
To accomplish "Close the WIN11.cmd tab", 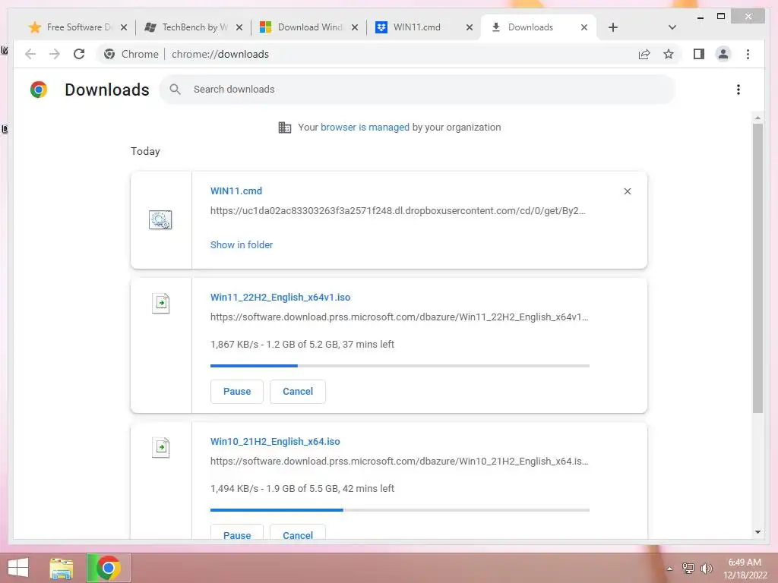I will click(470, 27).
